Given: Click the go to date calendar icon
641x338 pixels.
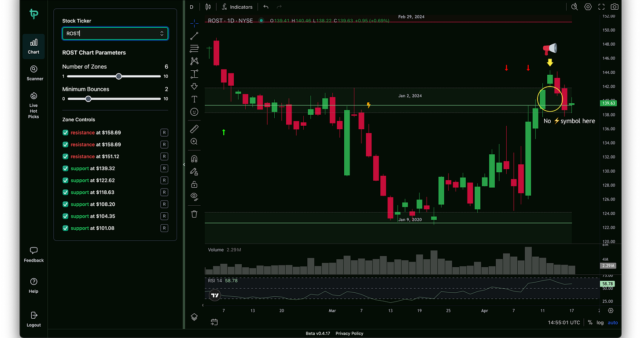Looking at the screenshot, I should (214, 322).
